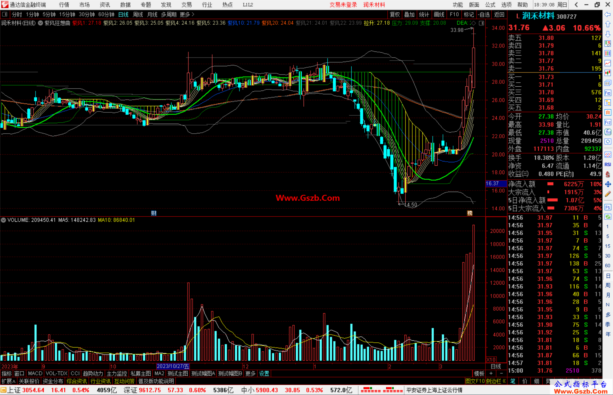Click the 财 financial marker on the chart
The image size is (613, 395).
tap(154, 213)
